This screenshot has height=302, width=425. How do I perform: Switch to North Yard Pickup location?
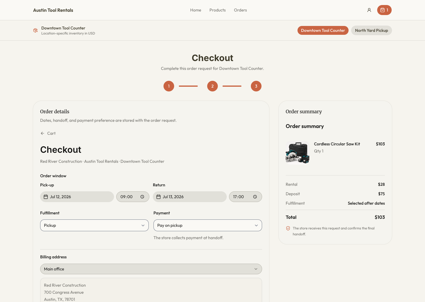372,30
